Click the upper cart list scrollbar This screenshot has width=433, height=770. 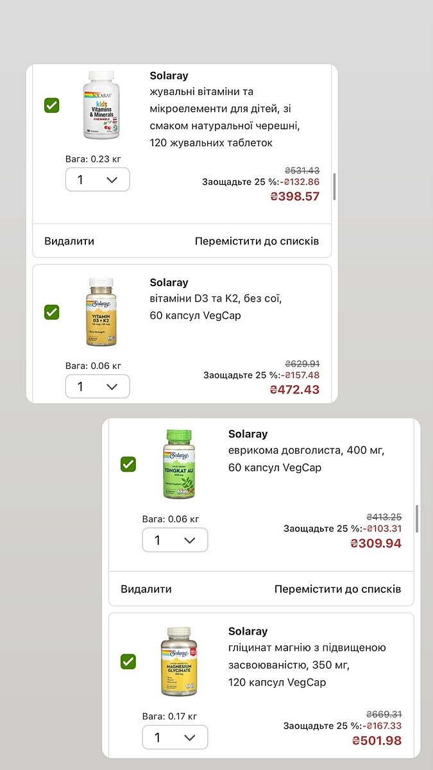coord(334,185)
